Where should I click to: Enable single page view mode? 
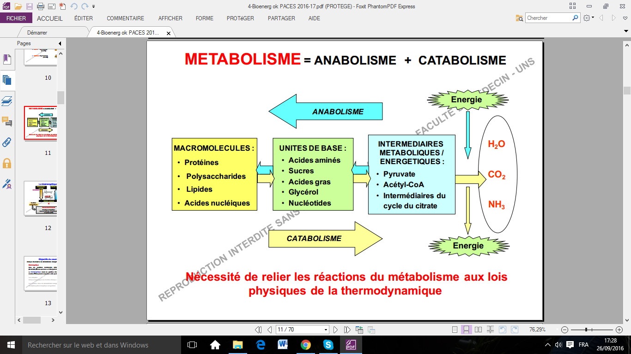[455, 330]
